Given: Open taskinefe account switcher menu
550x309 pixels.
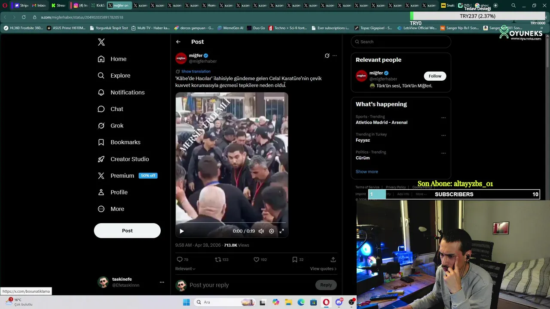Looking at the screenshot, I should 131,282.
